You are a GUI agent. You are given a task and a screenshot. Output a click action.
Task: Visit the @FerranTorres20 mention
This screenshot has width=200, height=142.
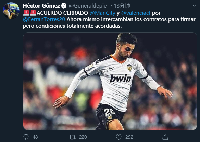[x=44, y=19]
